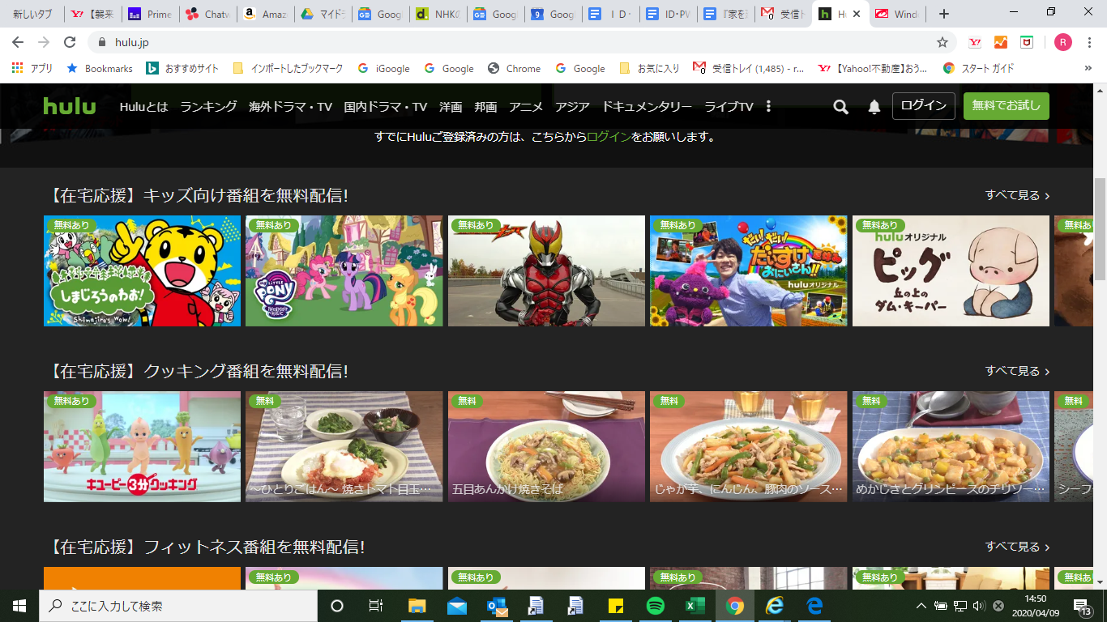This screenshot has height=622, width=1107.
Task: Open Excel from the taskbar
Action: (695, 606)
